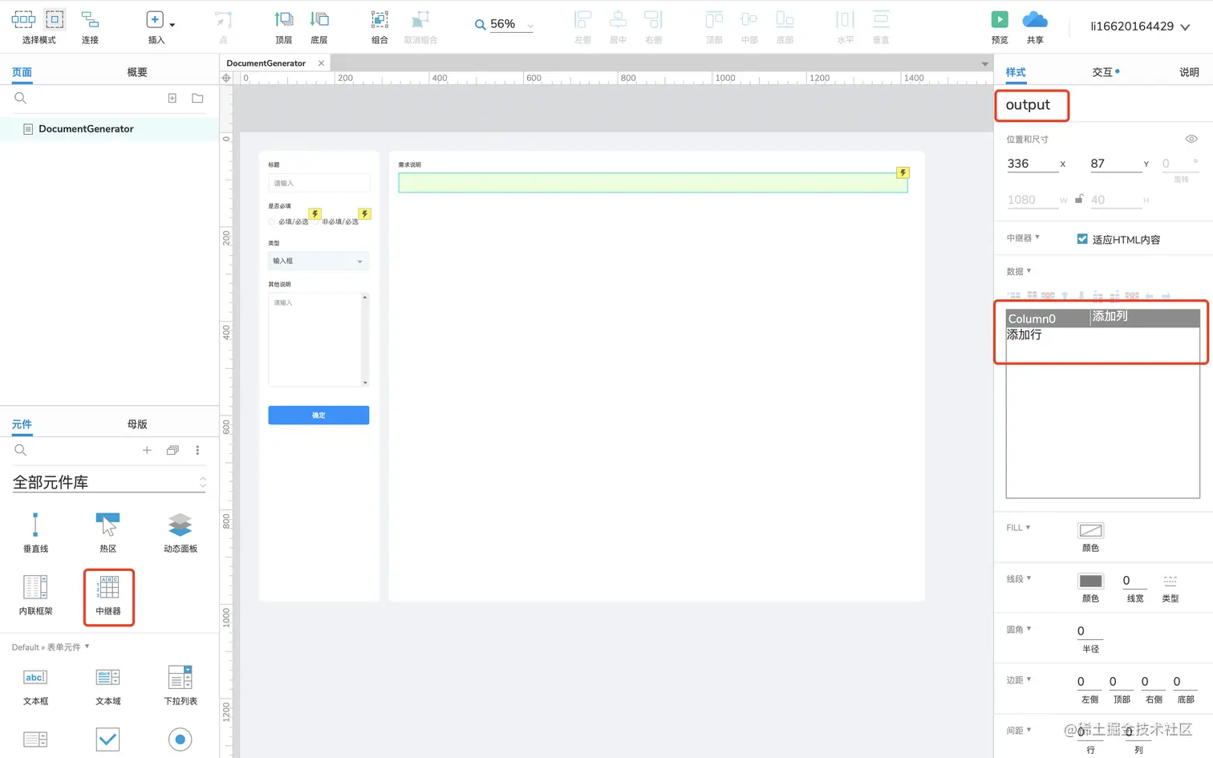Collapse the FILL section
This screenshot has height=758, width=1213.
1028,527
